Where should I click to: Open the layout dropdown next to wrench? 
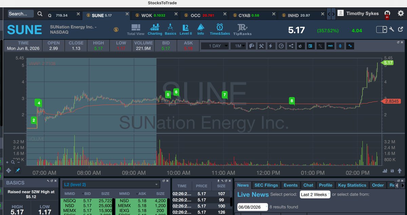pos(382,30)
